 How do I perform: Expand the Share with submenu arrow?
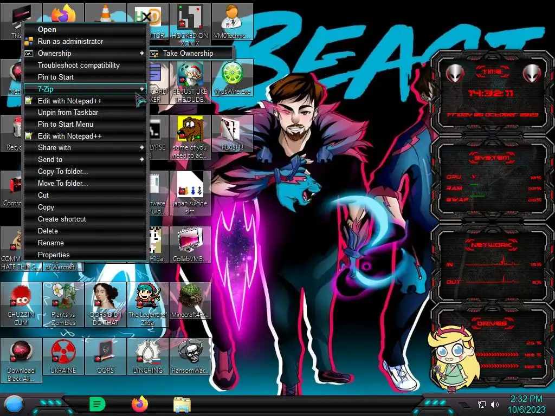pos(141,147)
